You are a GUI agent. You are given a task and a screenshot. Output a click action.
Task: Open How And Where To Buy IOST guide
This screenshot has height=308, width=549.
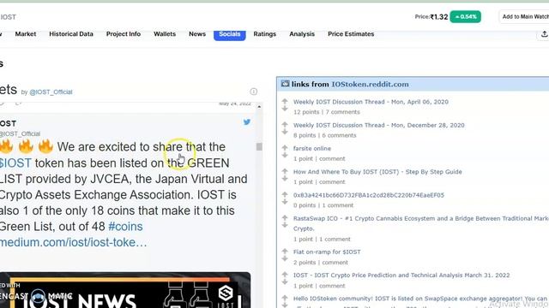pyautogui.click(x=377, y=172)
